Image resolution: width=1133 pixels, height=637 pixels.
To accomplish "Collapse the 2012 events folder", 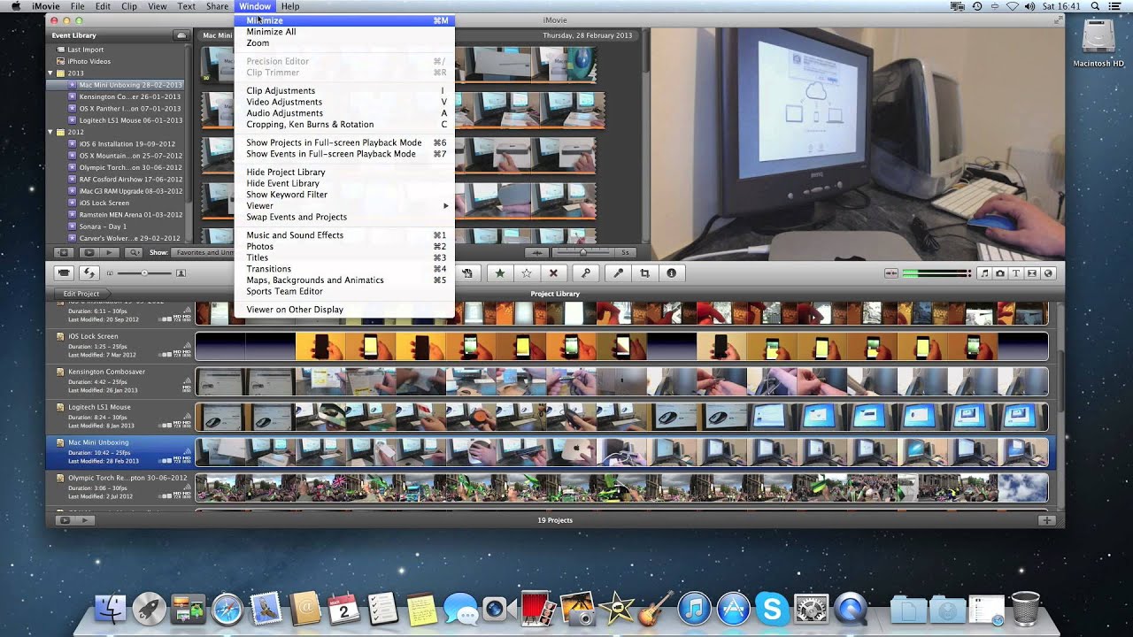I will 50,132.
